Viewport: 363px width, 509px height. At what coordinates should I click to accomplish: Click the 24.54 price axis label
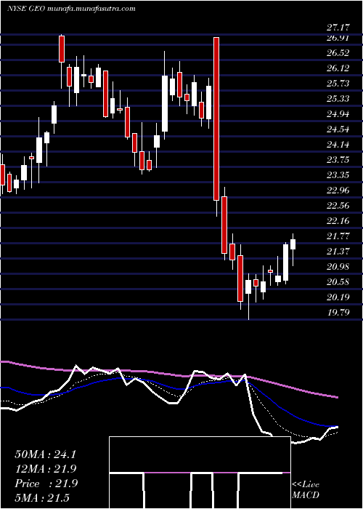click(x=338, y=129)
